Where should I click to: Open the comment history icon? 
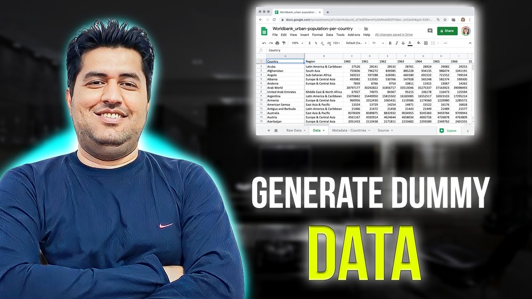[430, 31]
